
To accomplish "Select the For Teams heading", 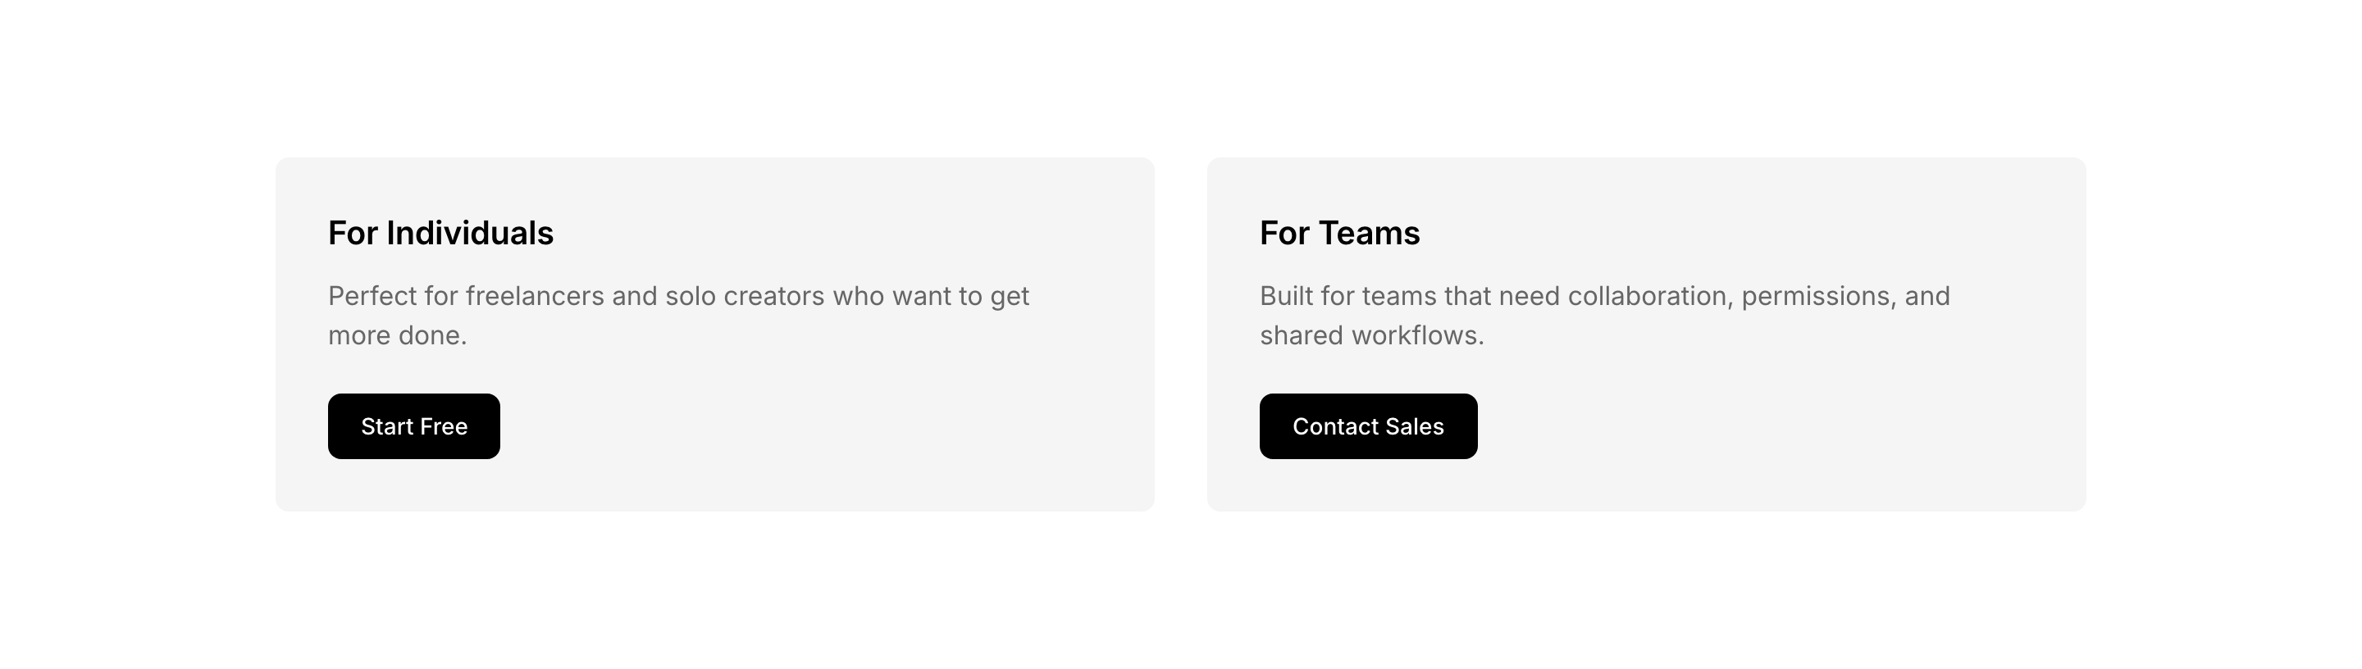I will point(1338,233).
